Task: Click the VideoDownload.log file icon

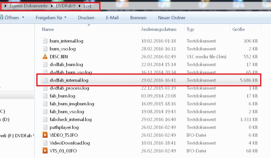Action: [45, 143]
